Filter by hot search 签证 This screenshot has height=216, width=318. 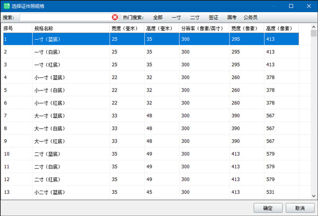pos(214,17)
